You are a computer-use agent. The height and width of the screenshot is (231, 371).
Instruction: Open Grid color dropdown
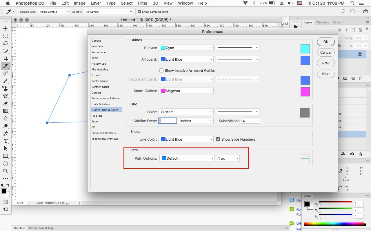click(186, 112)
